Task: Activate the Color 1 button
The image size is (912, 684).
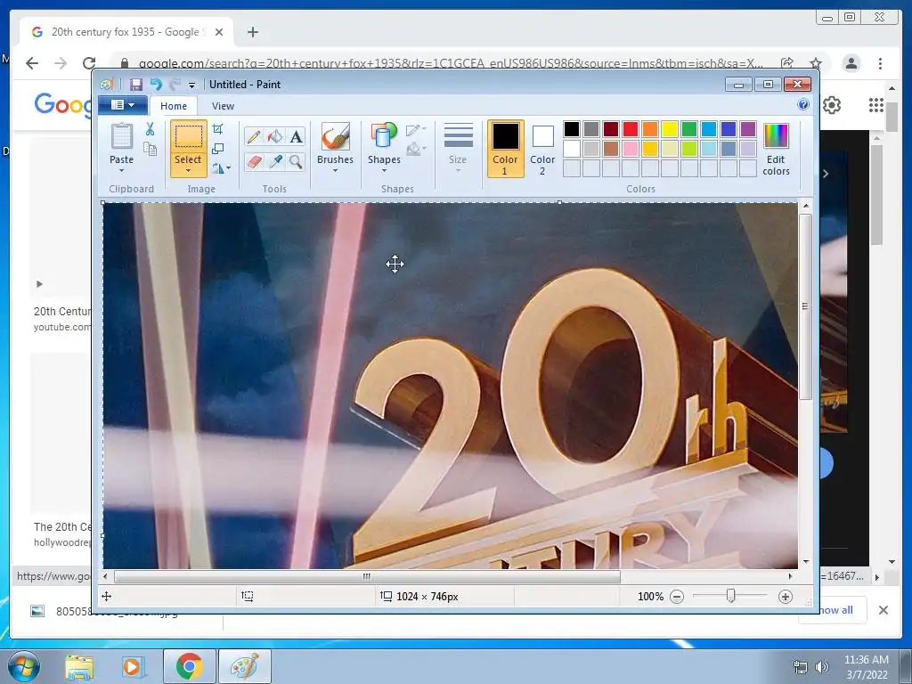Action: tap(505, 149)
